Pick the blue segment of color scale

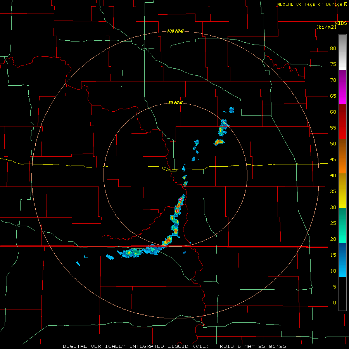tap(342, 260)
